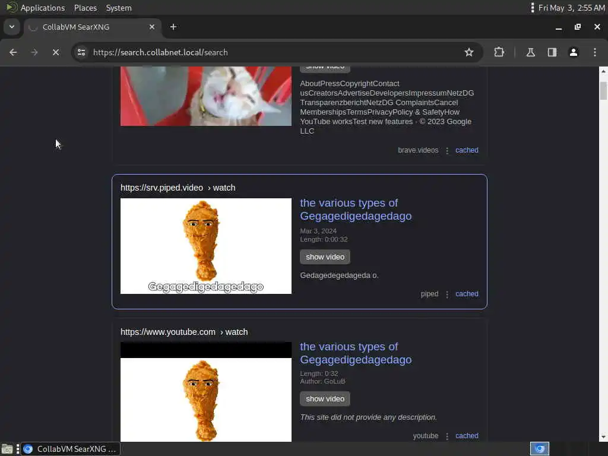Open site information icon in address bar
Screen dimensions: 608x456
(x=81, y=52)
